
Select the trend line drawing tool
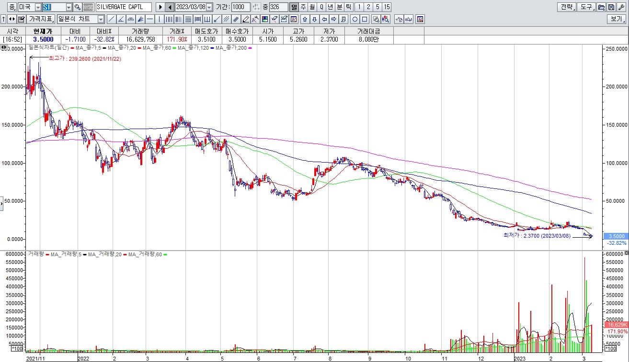(x=111, y=19)
